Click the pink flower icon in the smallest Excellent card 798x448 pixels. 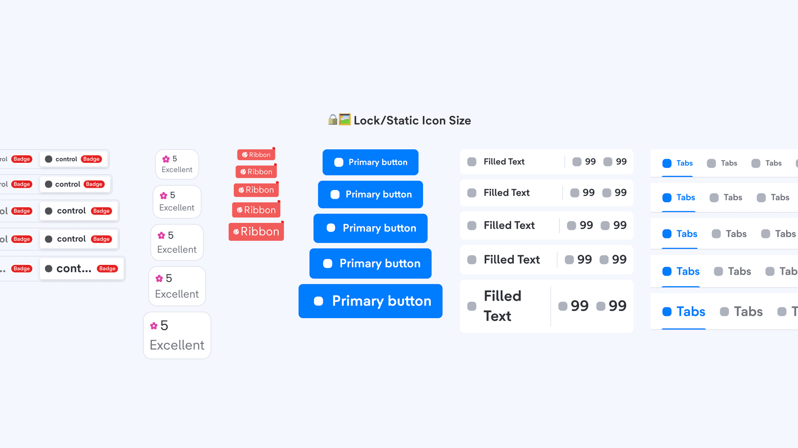click(166, 159)
